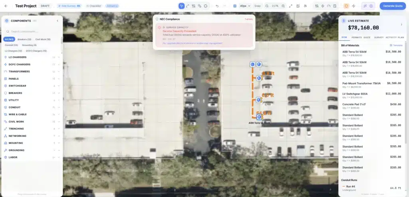The image size is (409, 197).
Task: Toggle the Advance mode pill
Action: (x=112, y=6)
